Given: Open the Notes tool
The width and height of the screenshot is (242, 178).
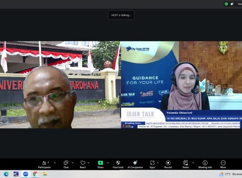Looking at the screenshot, I should point(186,164).
